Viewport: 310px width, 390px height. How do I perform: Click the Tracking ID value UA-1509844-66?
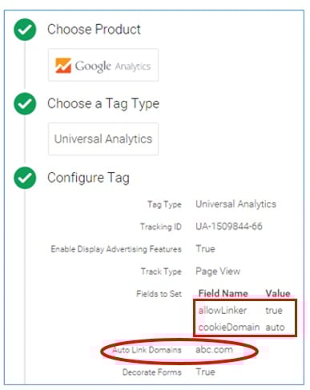tap(229, 227)
